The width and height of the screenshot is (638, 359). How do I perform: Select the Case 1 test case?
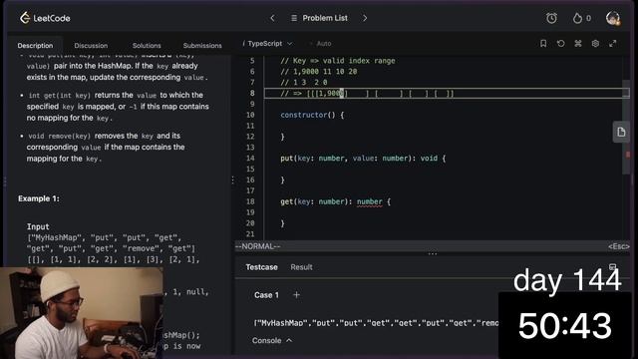pyautogui.click(x=266, y=295)
